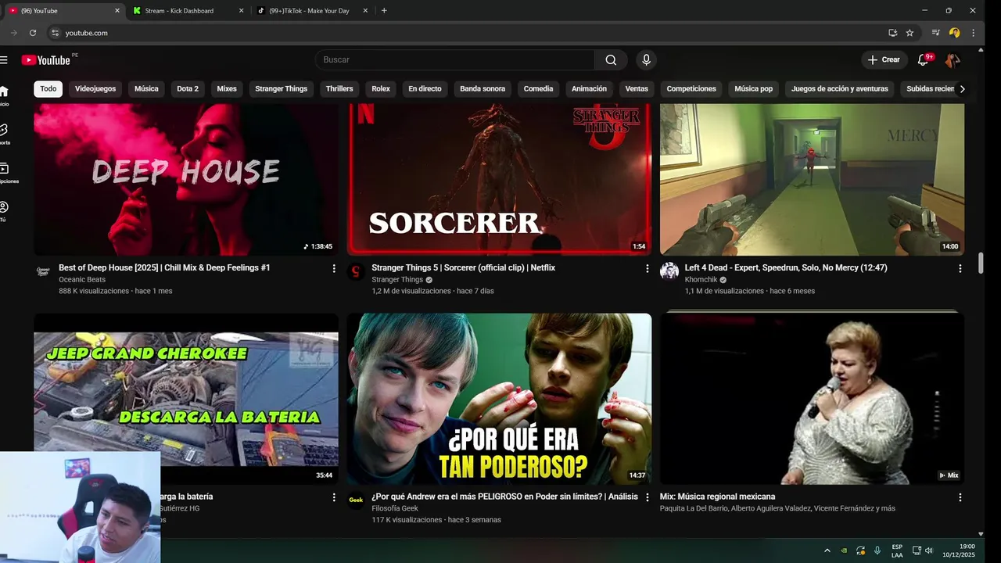Open the Mix: Música regional mexicana title
This screenshot has height=563, width=1001.
click(x=717, y=497)
